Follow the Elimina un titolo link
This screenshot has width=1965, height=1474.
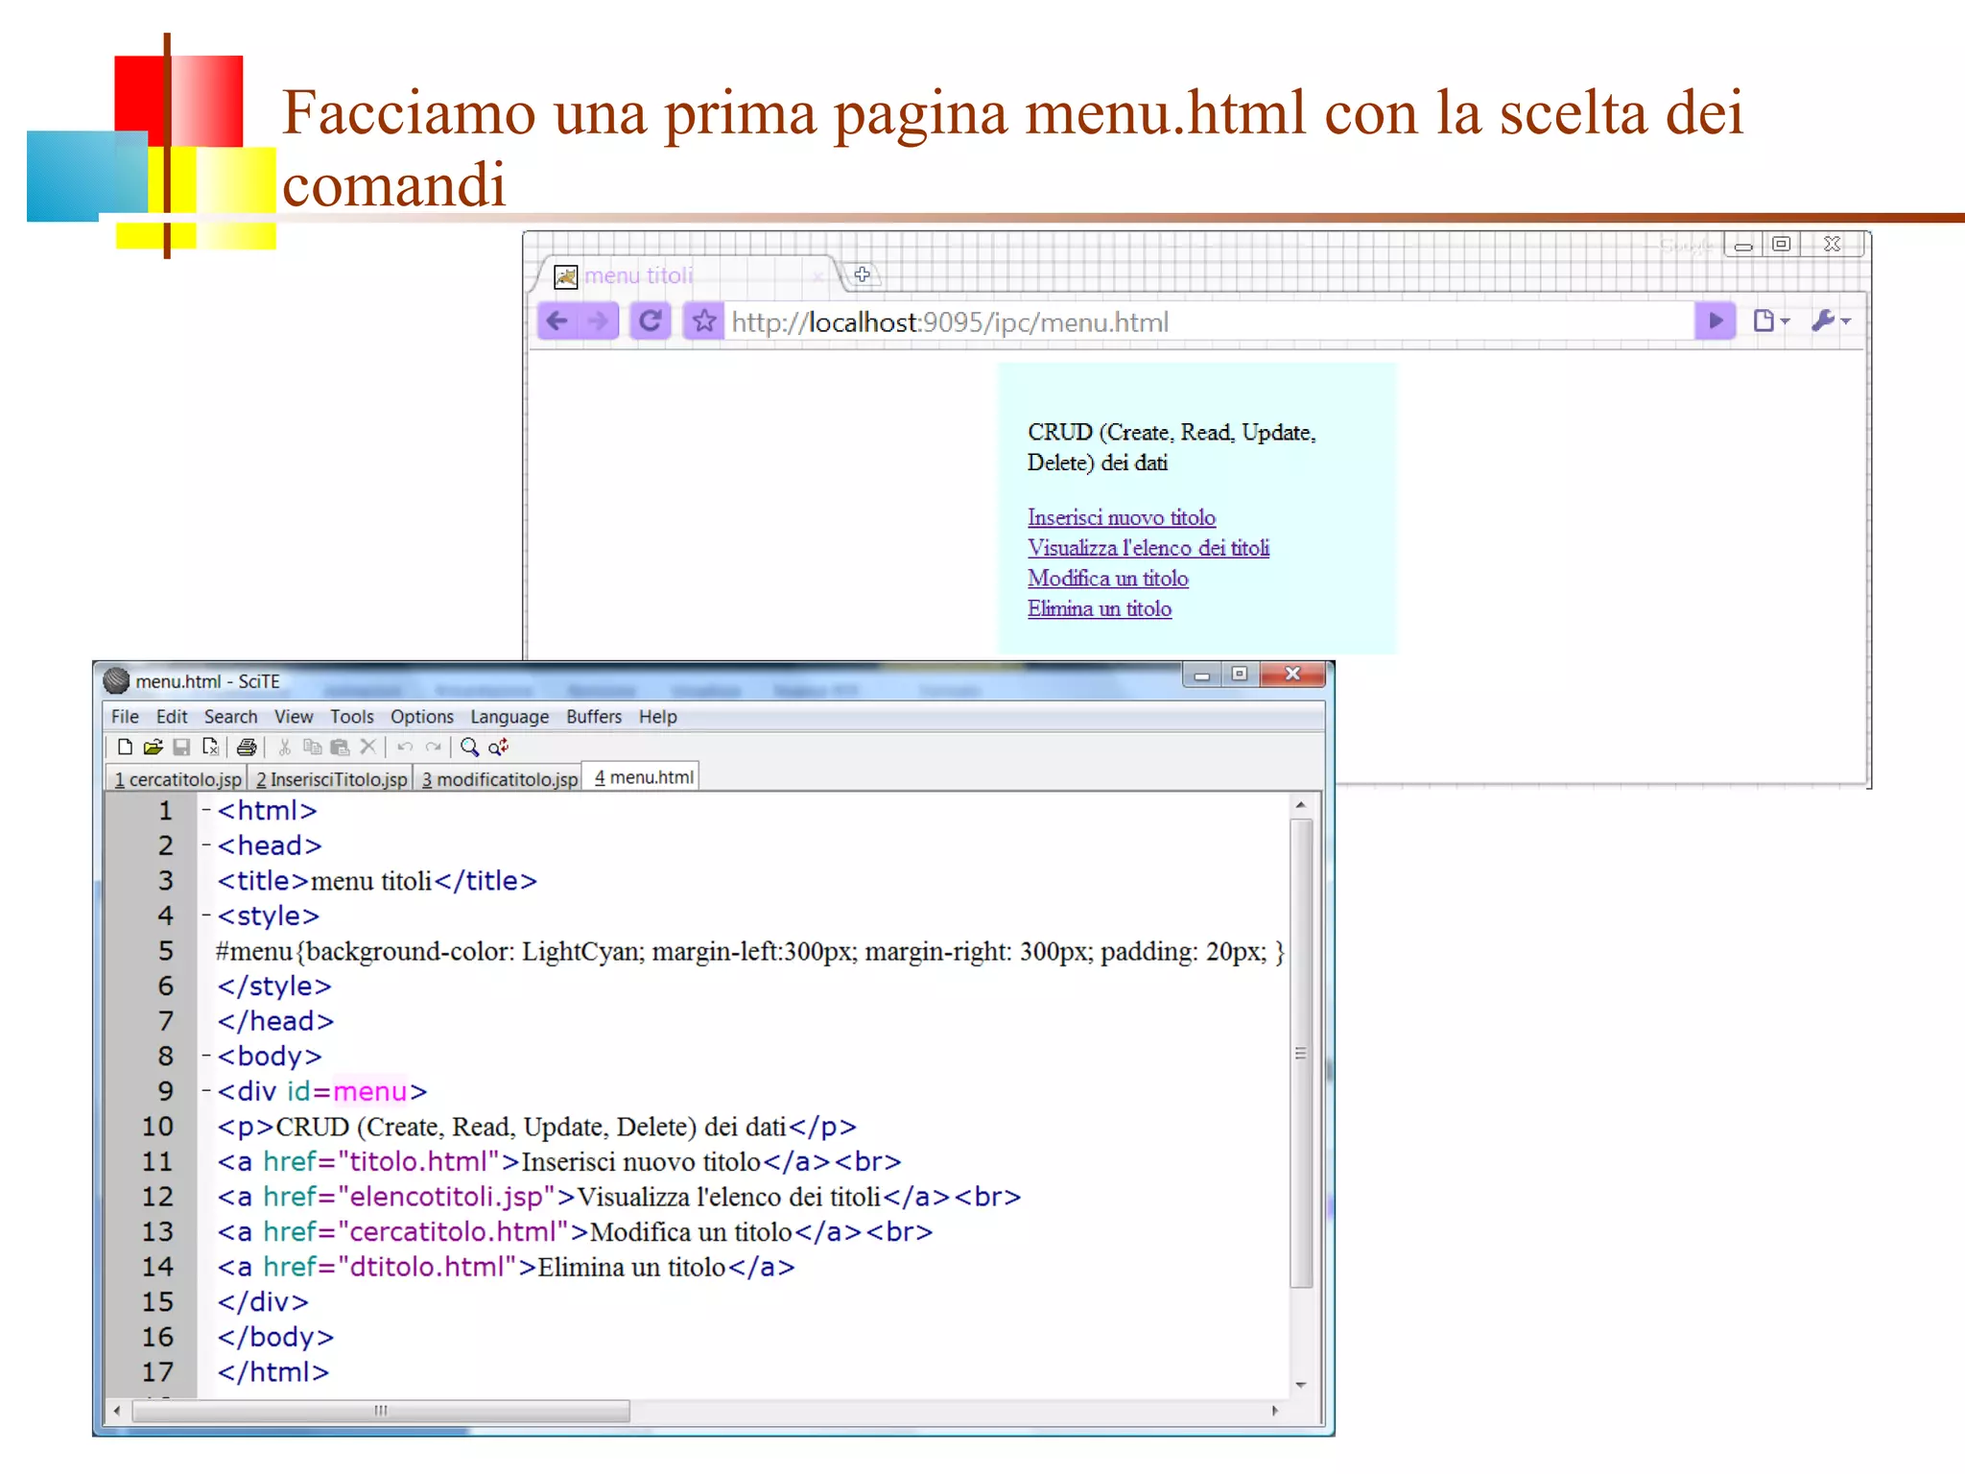point(1099,608)
